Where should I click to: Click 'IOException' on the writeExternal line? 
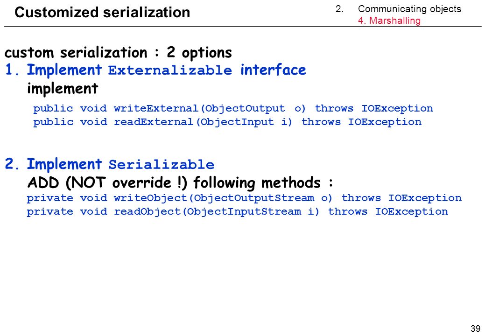pyautogui.click(x=397, y=108)
